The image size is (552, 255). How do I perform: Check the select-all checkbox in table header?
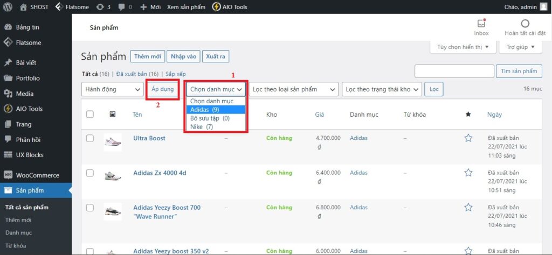(x=90, y=114)
